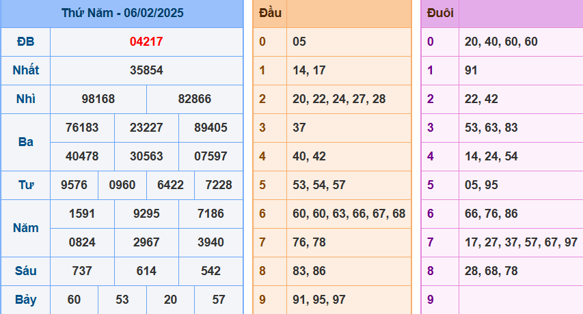Viewport: 583px width, 314px height.
Task: Select fifth prize number 9295
Action: click(146, 214)
